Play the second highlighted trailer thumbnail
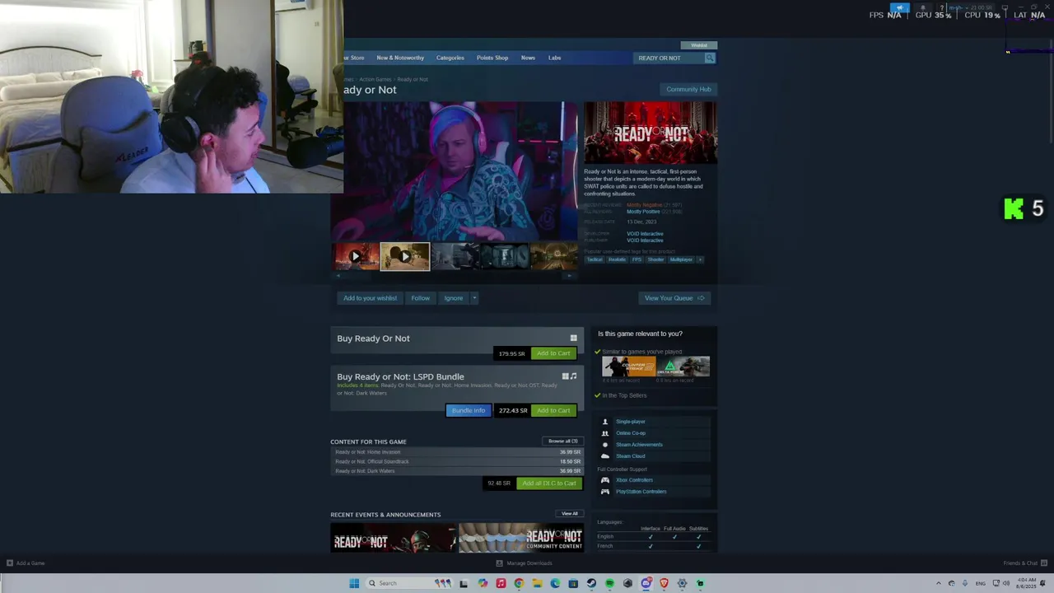The image size is (1054, 593). point(404,256)
